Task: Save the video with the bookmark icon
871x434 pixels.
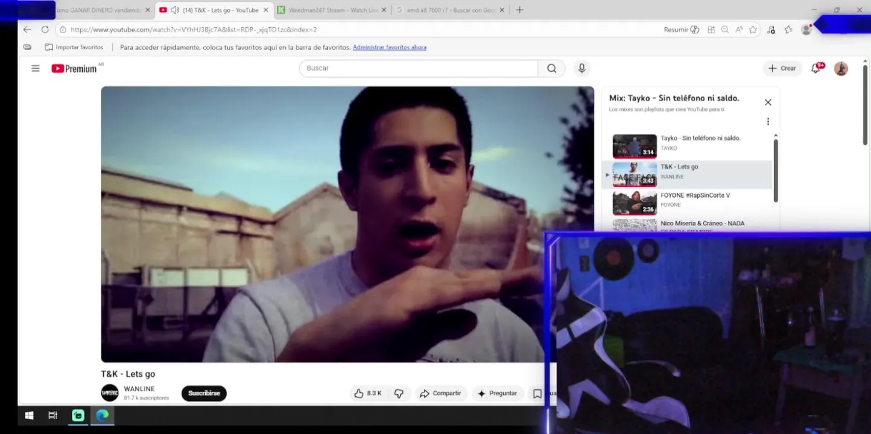Action: point(537,394)
